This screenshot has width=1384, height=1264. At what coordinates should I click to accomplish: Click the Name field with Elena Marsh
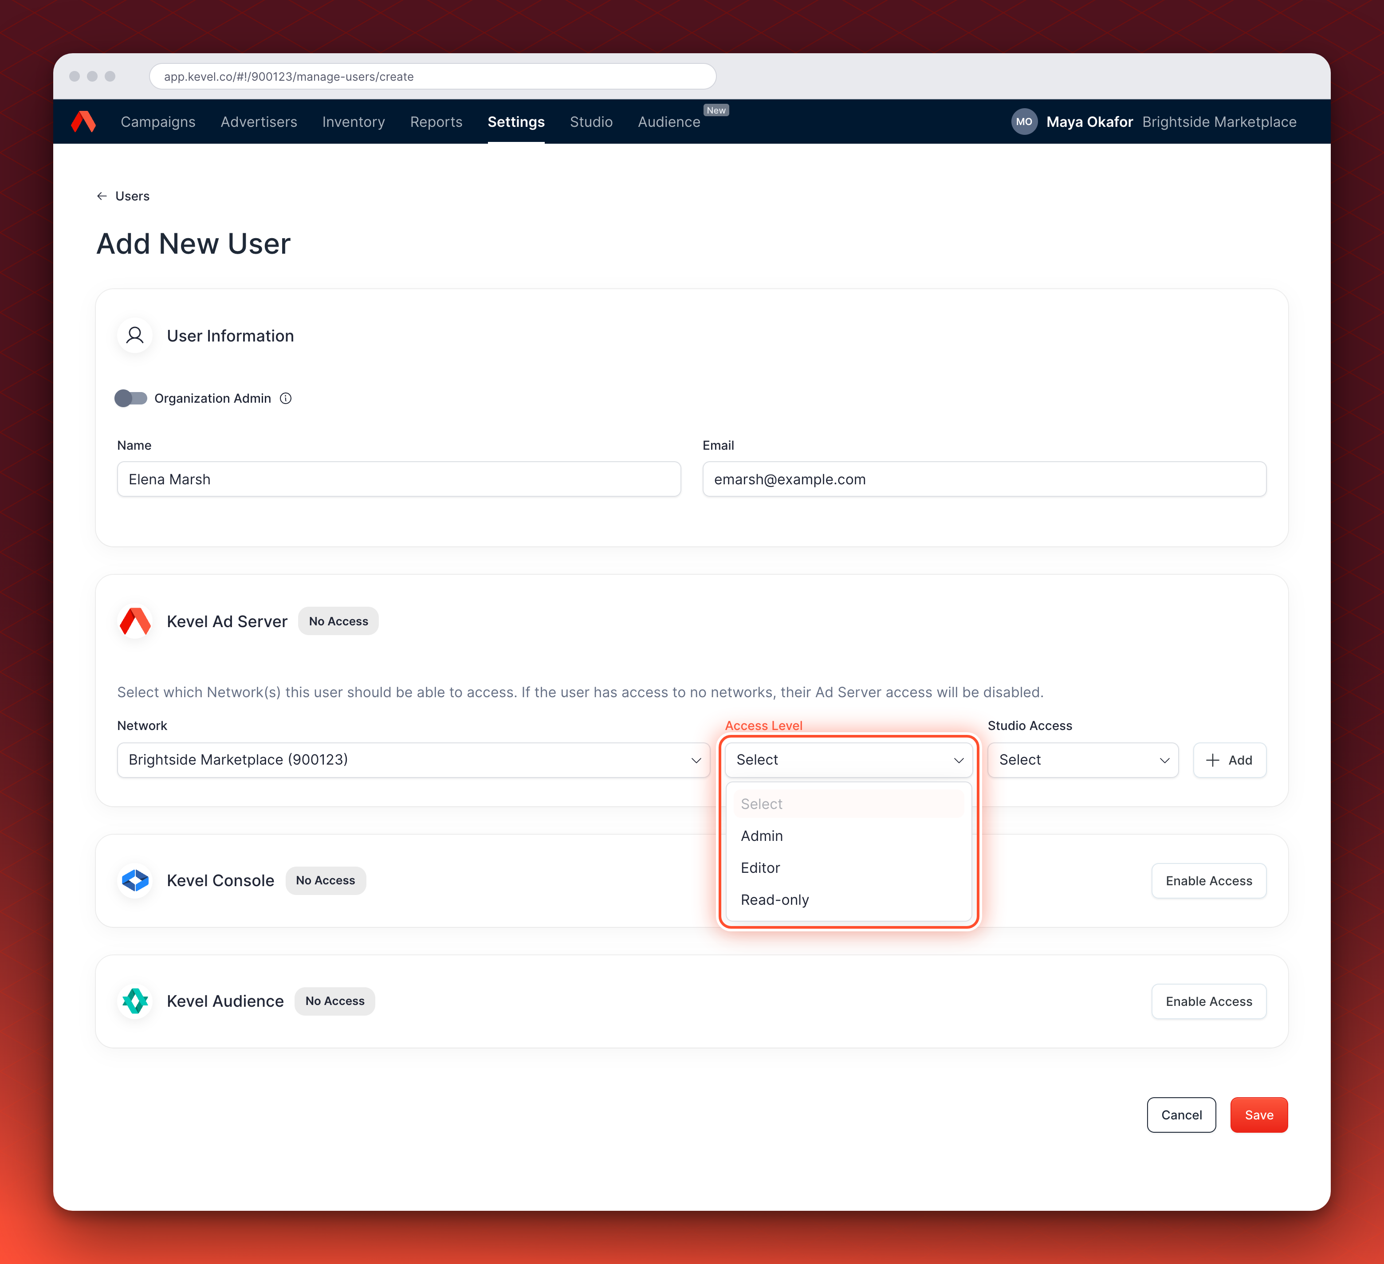click(399, 479)
